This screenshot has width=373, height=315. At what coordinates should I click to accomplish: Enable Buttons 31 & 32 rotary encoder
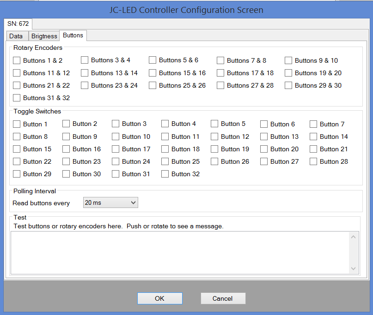17,98
